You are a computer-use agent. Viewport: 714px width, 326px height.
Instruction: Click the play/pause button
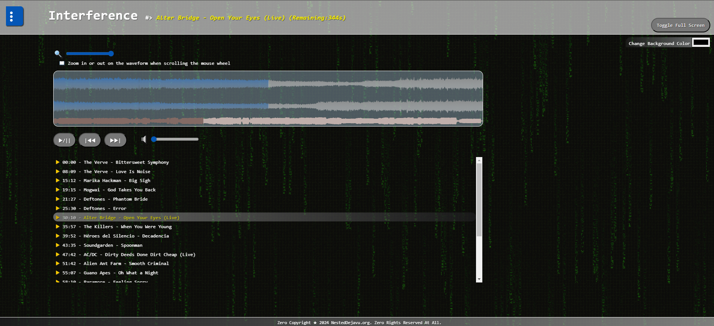64,140
